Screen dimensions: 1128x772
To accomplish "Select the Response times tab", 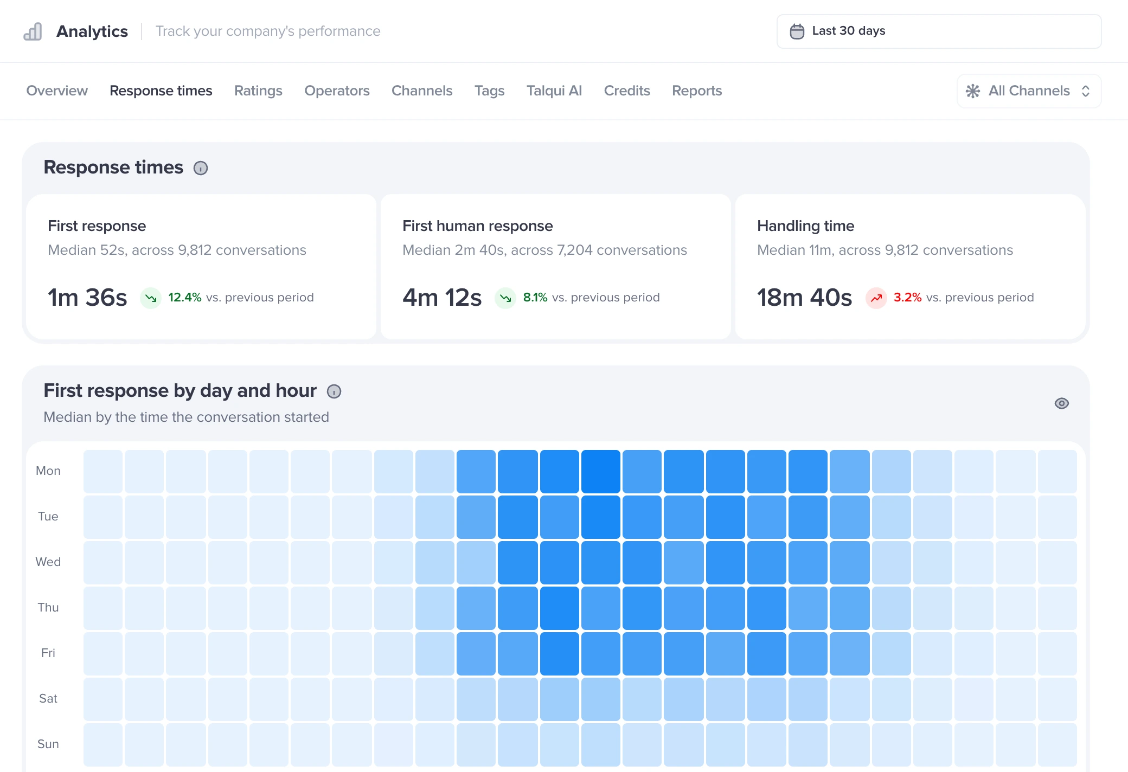I will coord(161,91).
